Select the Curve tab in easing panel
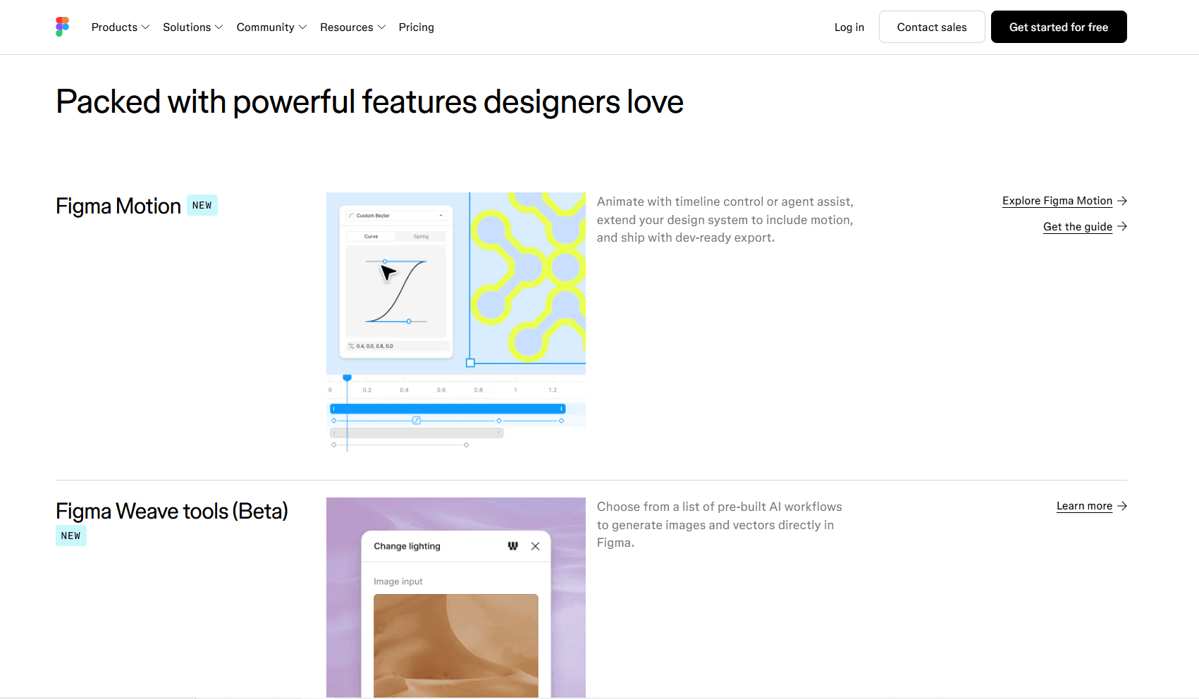The height and width of the screenshot is (699, 1199). coord(371,237)
